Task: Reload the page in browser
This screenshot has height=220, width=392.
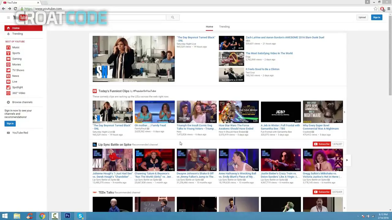Action: [15, 9]
